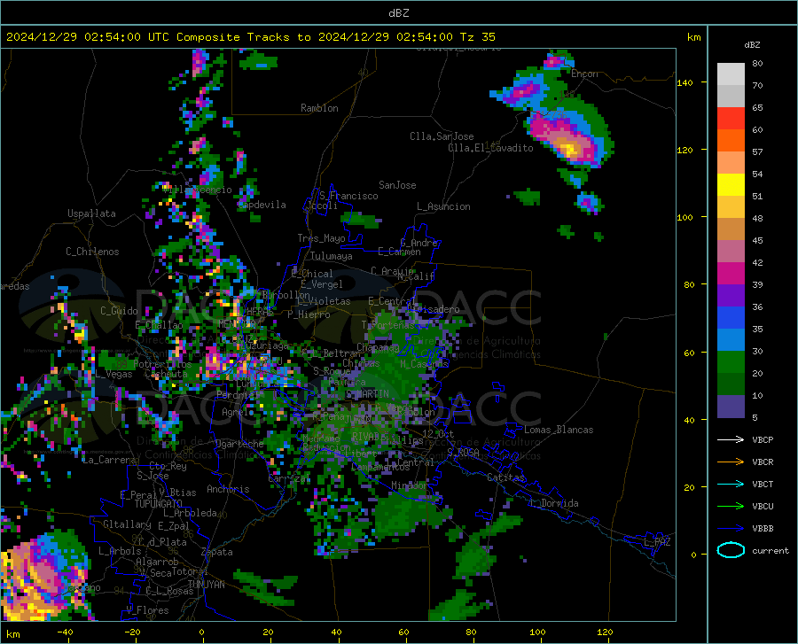This screenshot has height=644, width=798.
Task: Click the Minador place label
Action: pyautogui.click(x=410, y=485)
